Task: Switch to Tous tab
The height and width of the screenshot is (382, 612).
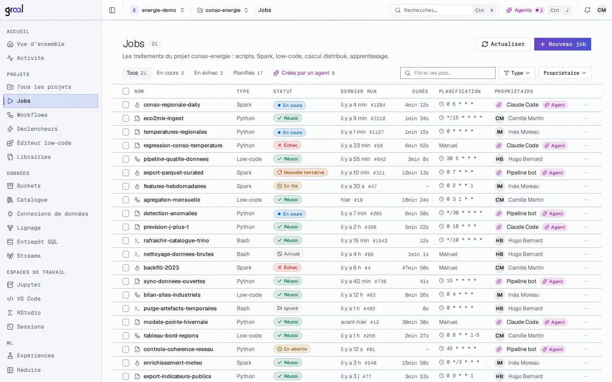Action: point(136,73)
